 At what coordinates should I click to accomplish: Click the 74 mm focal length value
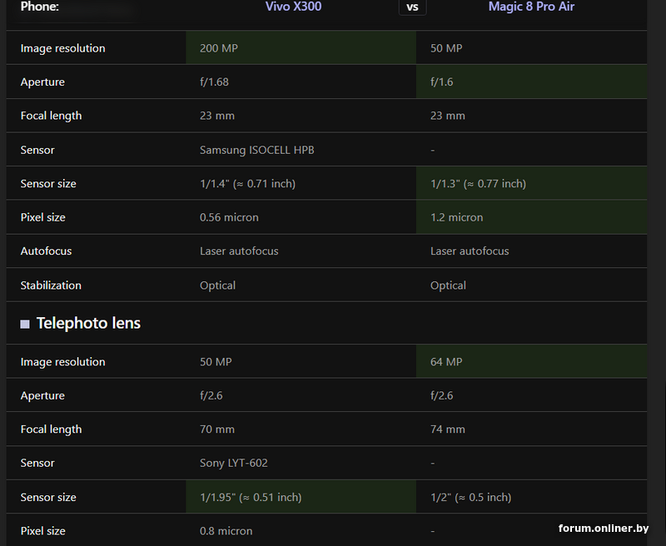pos(447,429)
